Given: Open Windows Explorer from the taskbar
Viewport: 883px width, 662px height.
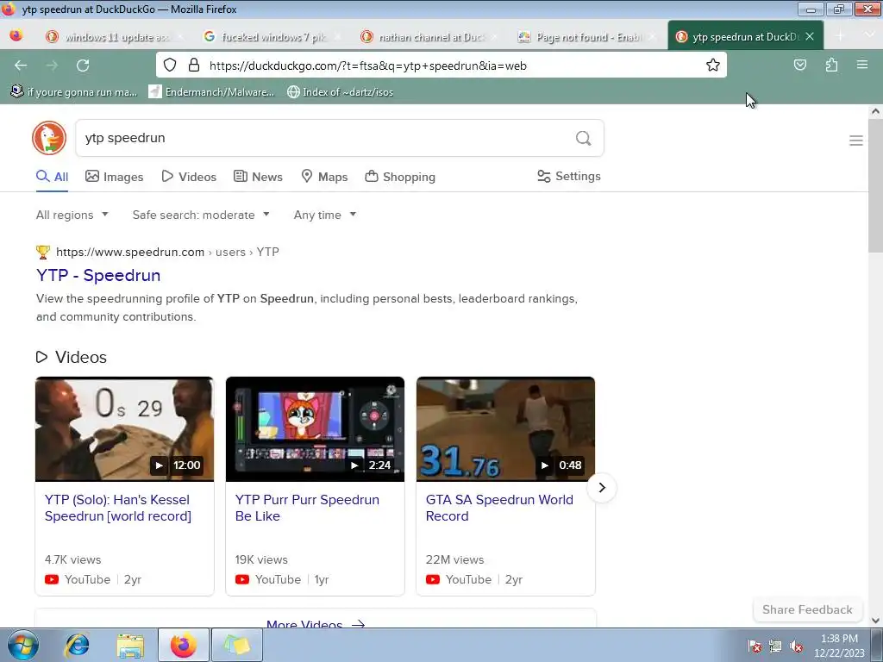Looking at the screenshot, I should [130, 645].
